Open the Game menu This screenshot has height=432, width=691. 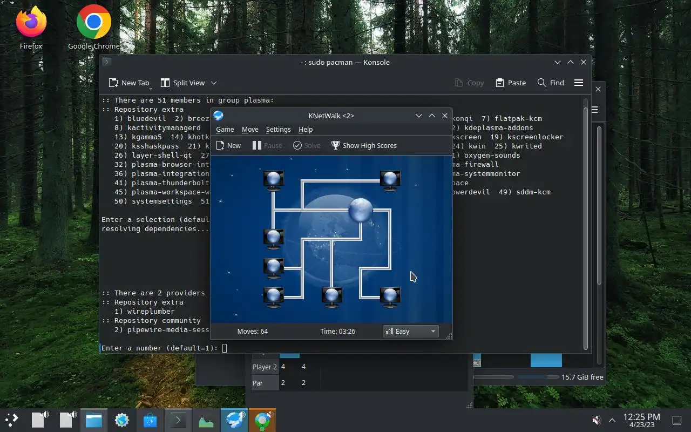point(225,129)
